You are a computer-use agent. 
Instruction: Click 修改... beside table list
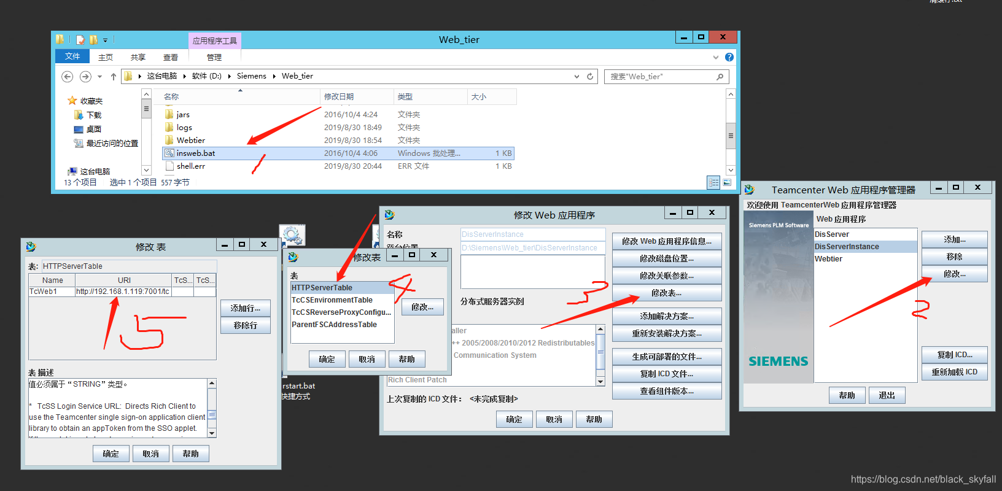click(x=422, y=307)
